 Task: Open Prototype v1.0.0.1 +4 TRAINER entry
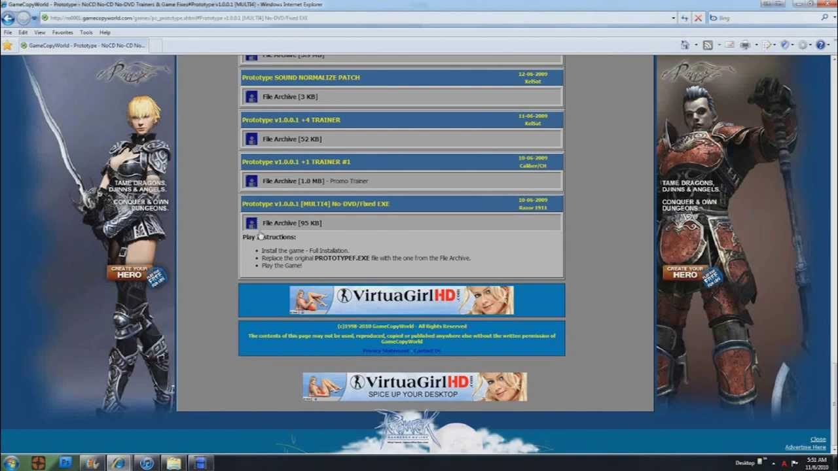tap(291, 120)
